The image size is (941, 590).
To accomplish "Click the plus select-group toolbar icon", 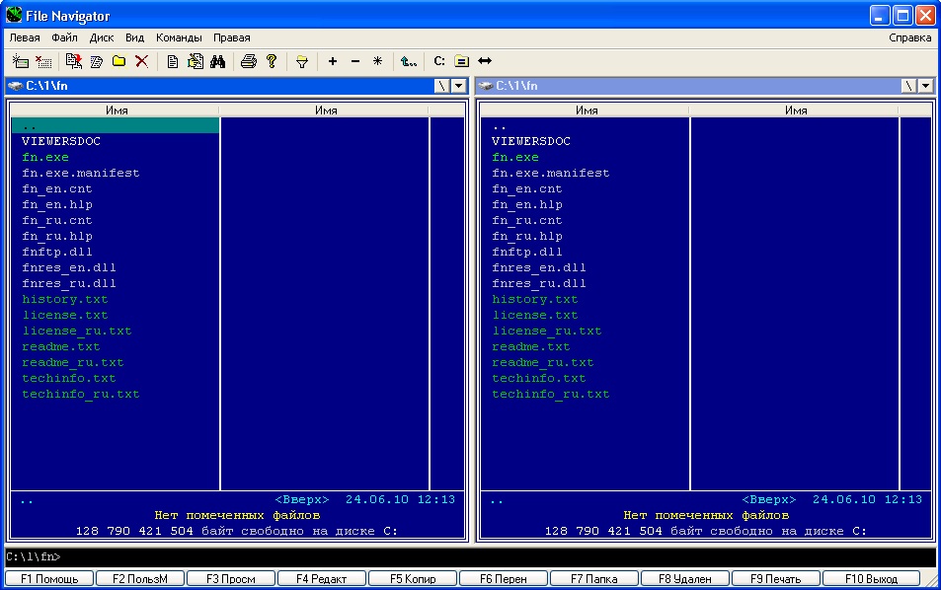I will 333,61.
